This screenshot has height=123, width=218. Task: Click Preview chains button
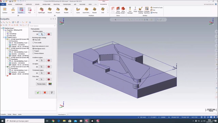pos(41,84)
